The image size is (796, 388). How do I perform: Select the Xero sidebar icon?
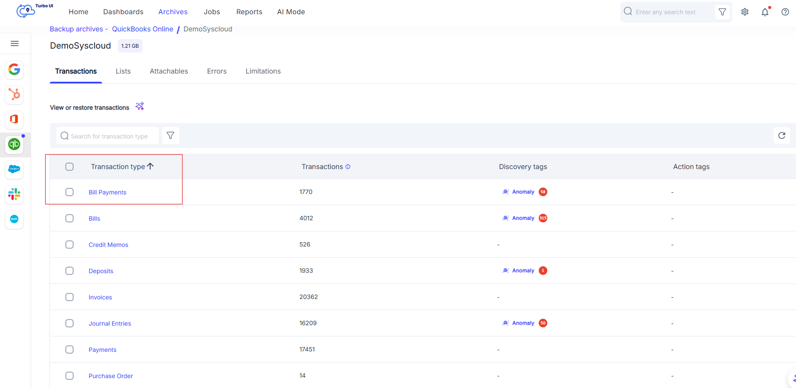tap(14, 219)
